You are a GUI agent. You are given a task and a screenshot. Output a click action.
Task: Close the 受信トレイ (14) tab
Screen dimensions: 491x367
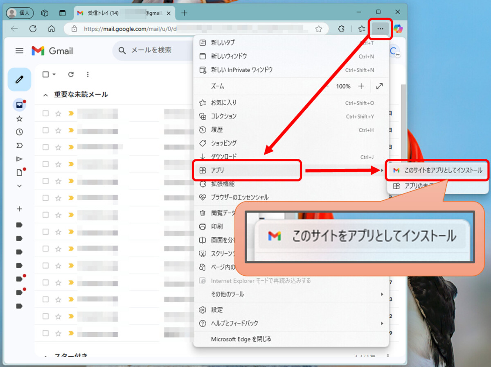[169, 13]
